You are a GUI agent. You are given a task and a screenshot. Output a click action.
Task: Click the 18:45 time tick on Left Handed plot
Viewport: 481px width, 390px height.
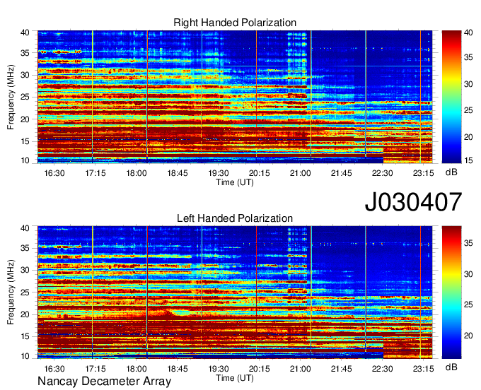178,369
